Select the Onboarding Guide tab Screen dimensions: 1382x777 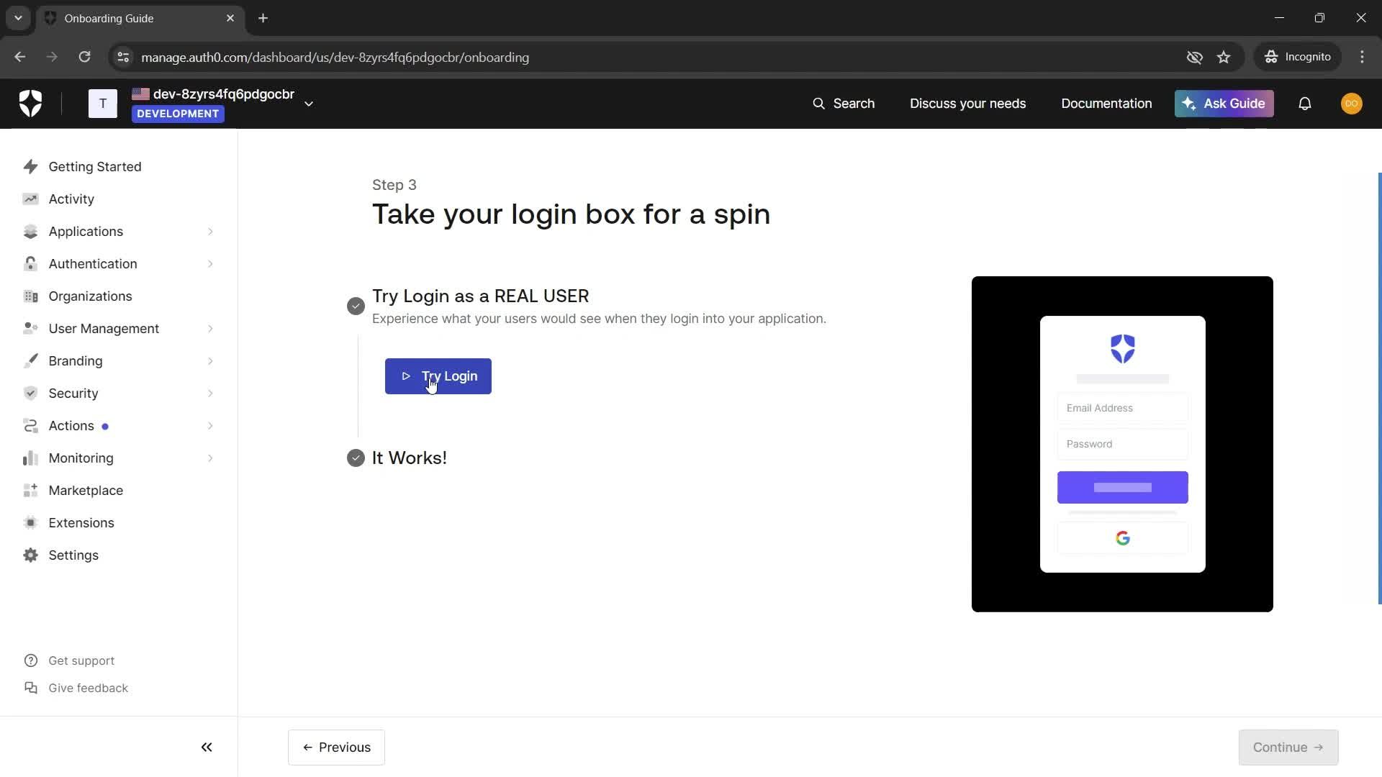click(140, 18)
